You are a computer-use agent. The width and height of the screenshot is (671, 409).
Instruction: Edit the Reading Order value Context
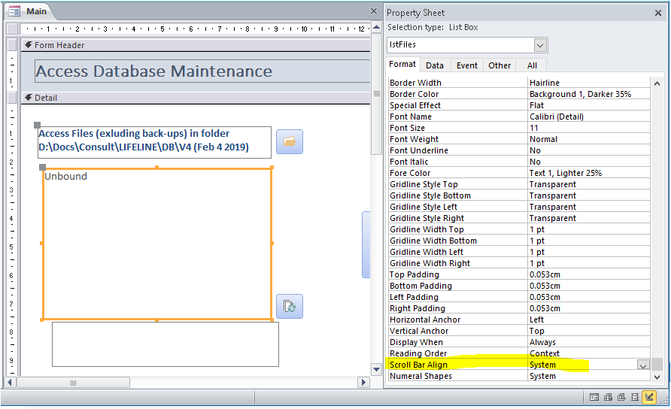coord(589,353)
